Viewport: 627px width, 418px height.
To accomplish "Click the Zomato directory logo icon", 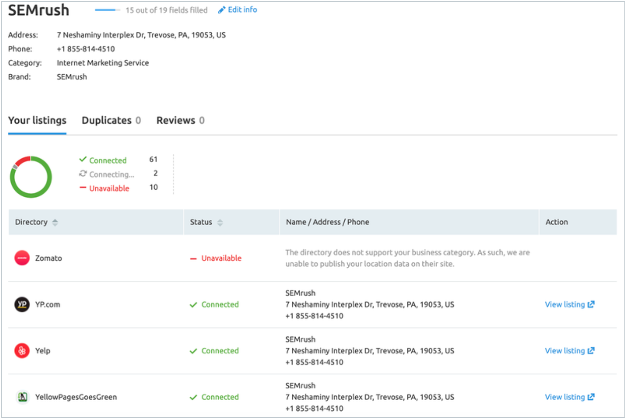I will [x=22, y=258].
